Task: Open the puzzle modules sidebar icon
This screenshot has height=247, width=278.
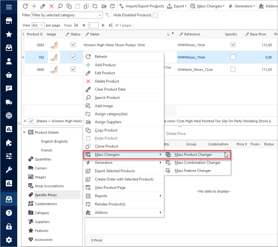Action: click(x=9, y=143)
